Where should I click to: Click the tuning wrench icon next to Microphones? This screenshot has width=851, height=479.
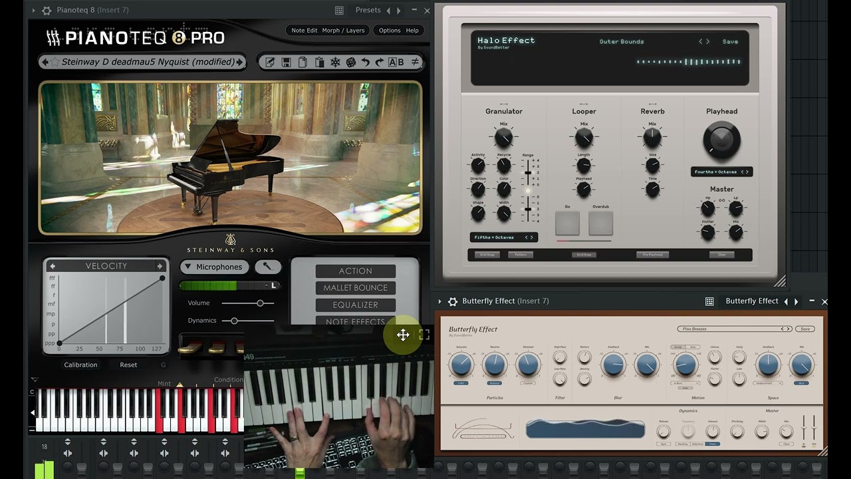click(268, 267)
